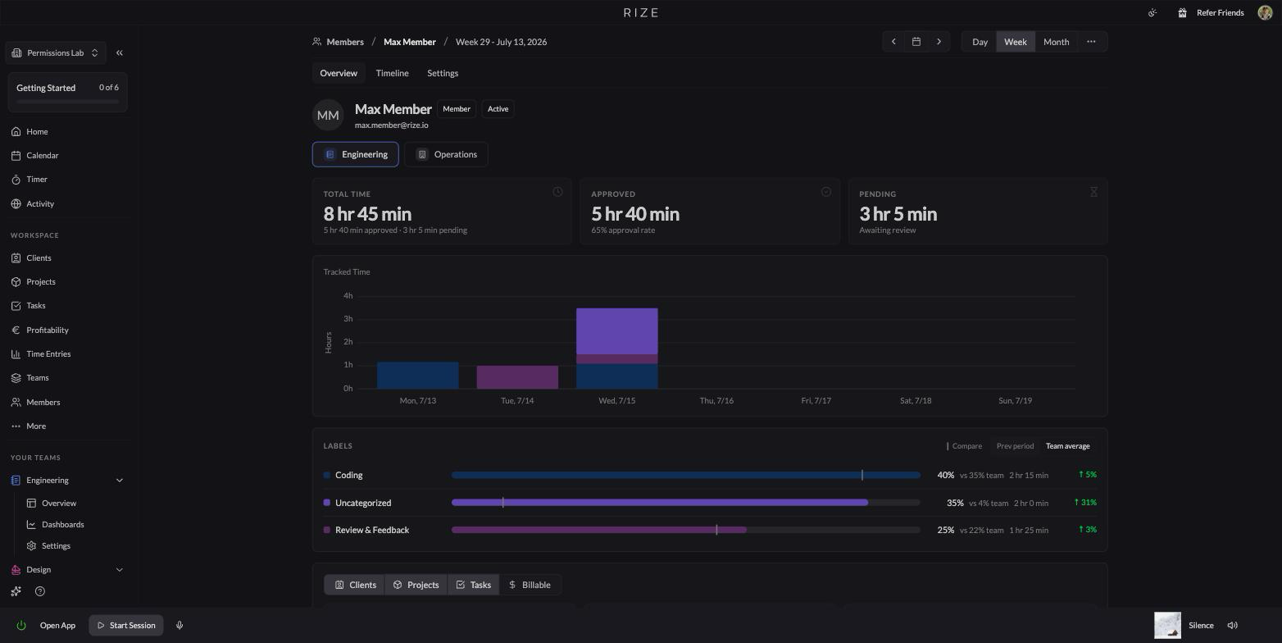Switch to Week view
The width and height of the screenshot is (1282, 643).
tap(1016, 42)
